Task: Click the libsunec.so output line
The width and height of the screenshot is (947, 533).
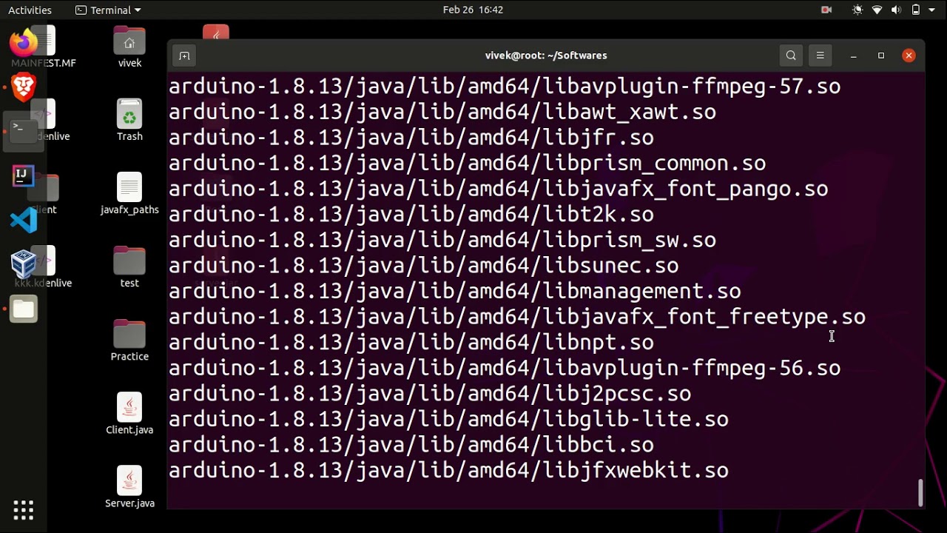Action: click(424, 266)
